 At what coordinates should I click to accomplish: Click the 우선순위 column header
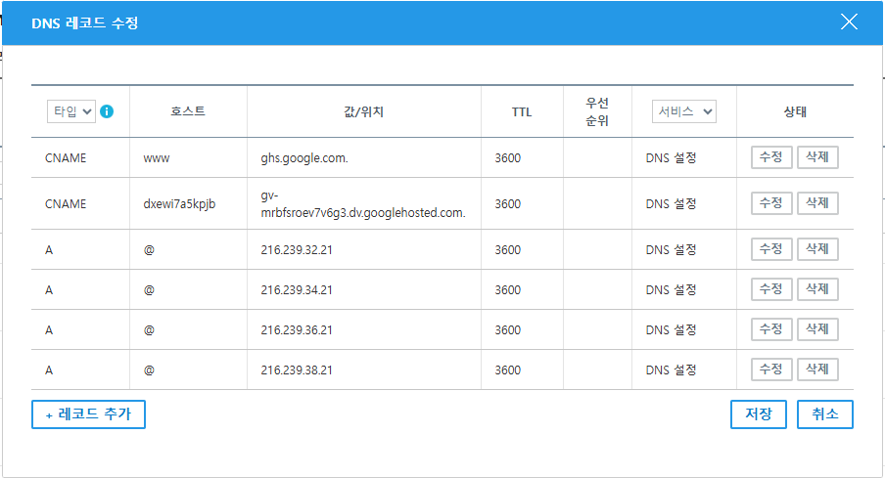(x=597, y=111)
